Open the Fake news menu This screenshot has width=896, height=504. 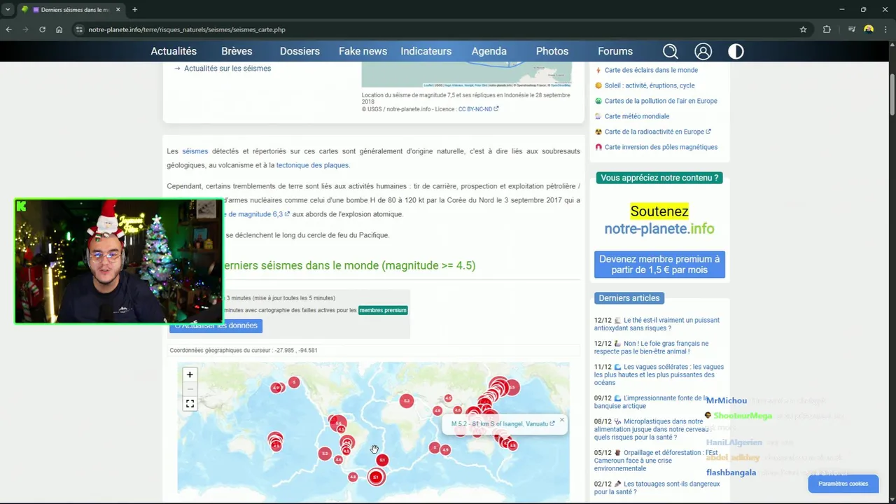click(x=363, y=51)
